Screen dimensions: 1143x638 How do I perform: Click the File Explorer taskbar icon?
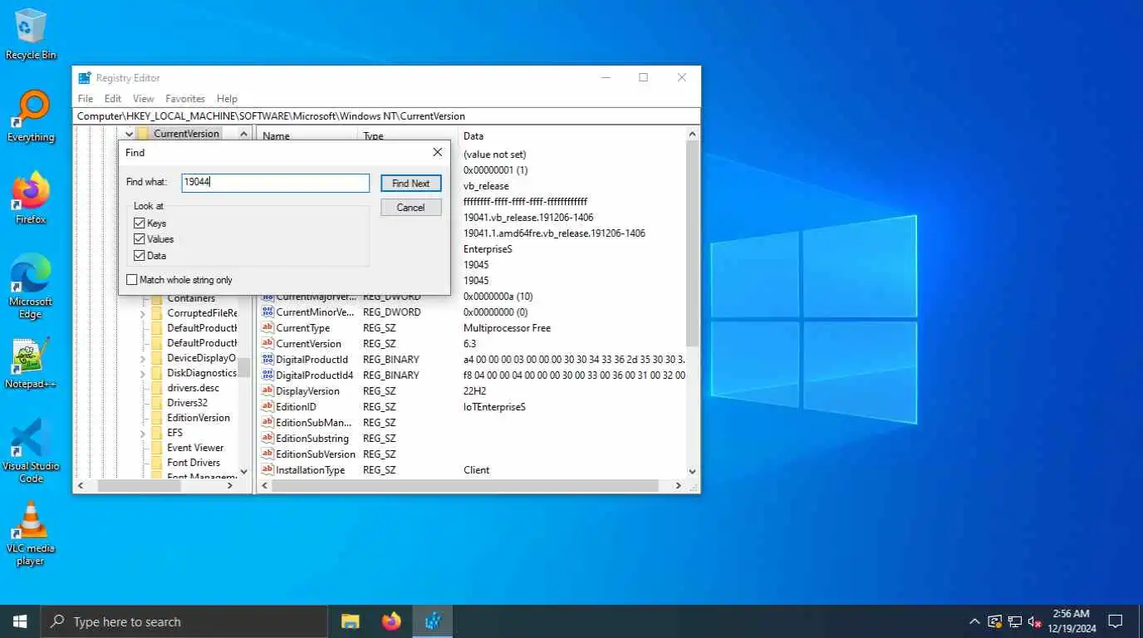pyautogui.click(x=351, y=621)
